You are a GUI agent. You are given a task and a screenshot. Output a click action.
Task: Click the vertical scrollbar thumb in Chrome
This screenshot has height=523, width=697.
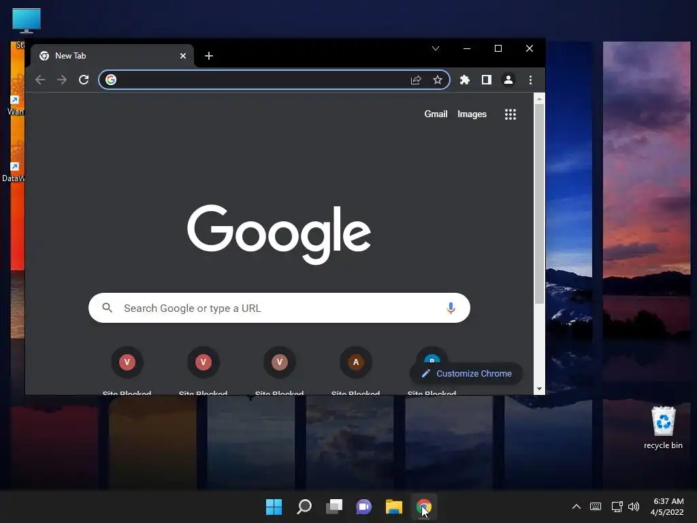pyautogui.click(x=539, y=204)
